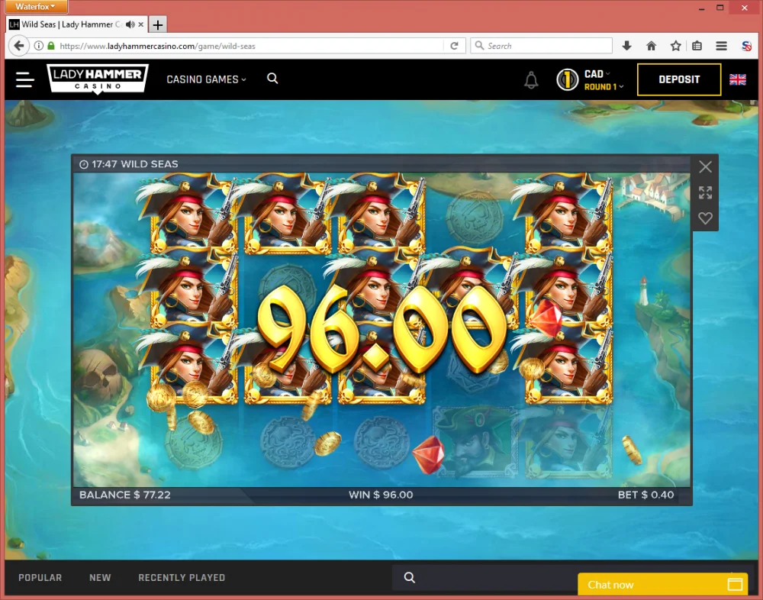Screen dimensions: 763x600
Task: Close the Wild Seas browser tab
Action: click(140, 24)
